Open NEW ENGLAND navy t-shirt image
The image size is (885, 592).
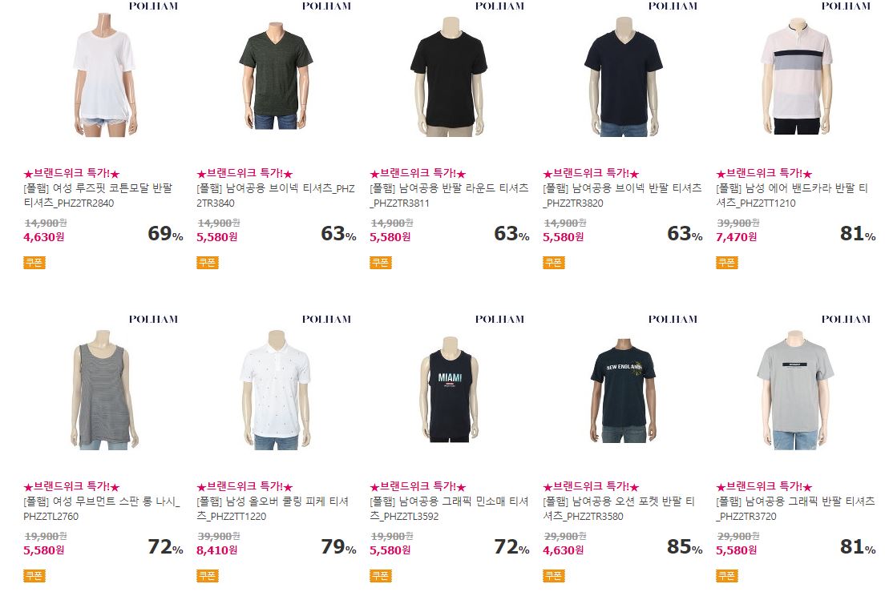click(x=623, y=390)
